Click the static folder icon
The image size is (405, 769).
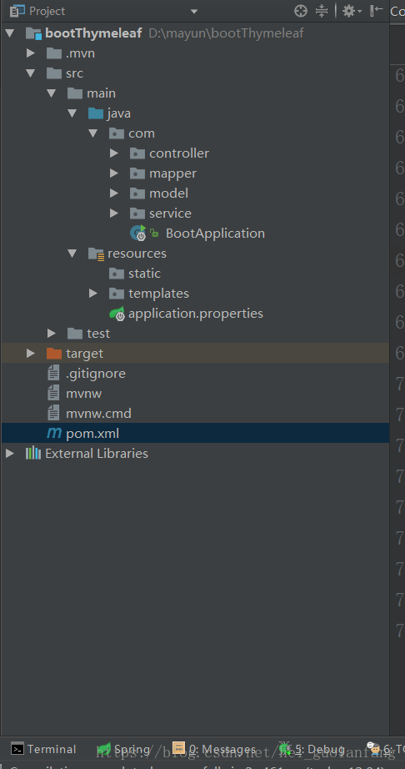(x=117, y=274)
